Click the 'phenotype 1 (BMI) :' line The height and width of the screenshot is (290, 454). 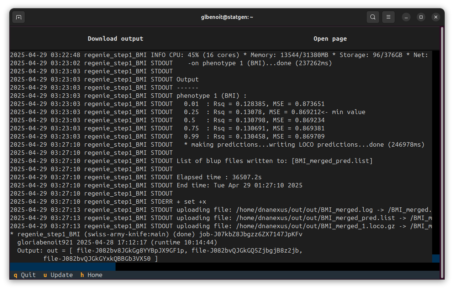(128, 96)
